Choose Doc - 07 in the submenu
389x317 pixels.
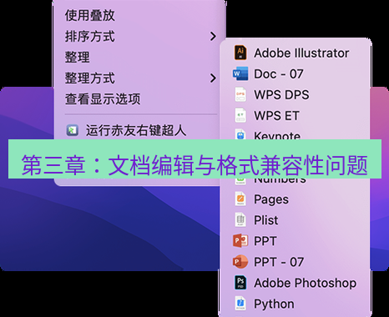[x=279, y=74]
